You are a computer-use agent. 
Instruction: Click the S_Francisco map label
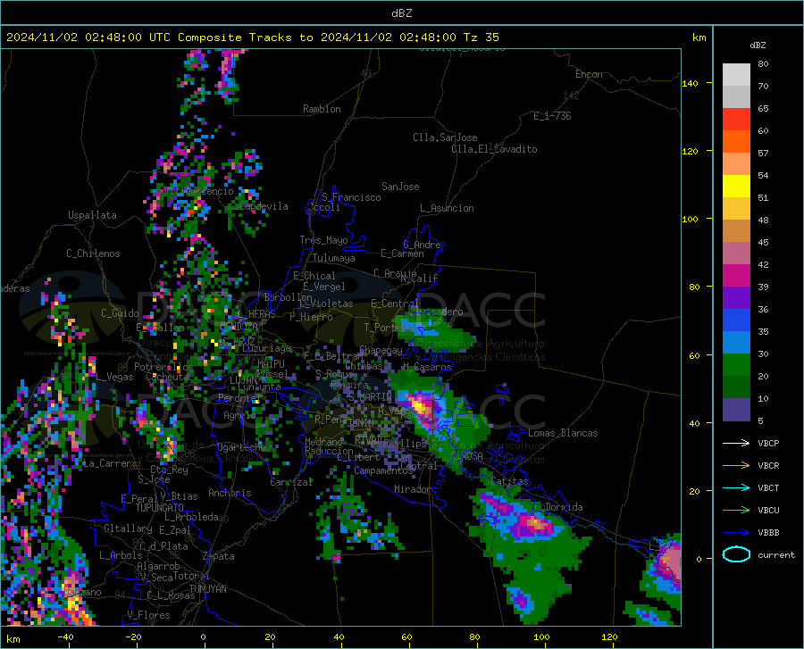pyautogui.click(x=351, y=197)
